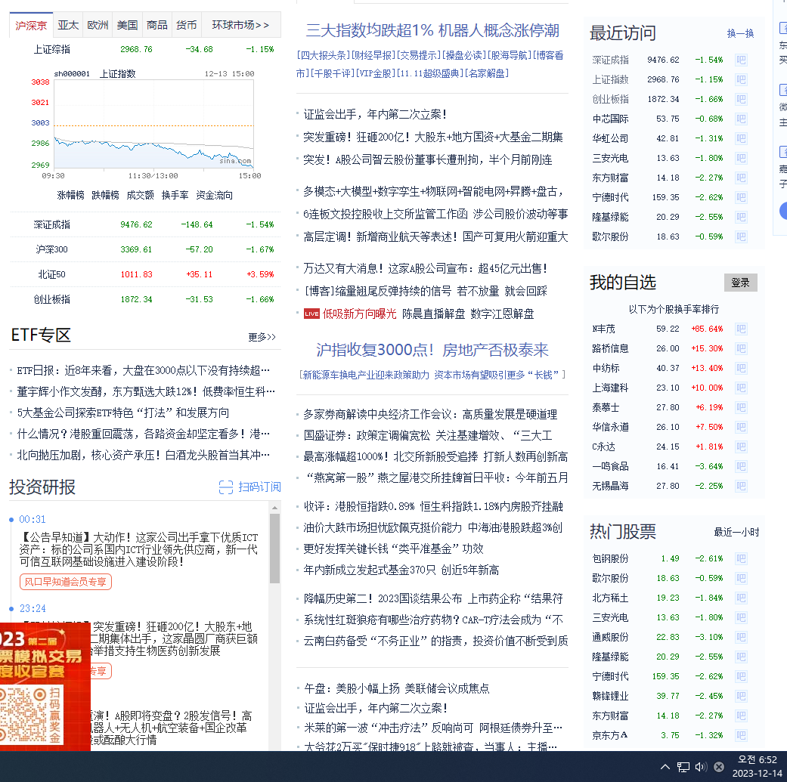This screenshot has width=787, height=782.
Task: Click the 投资研报 list scrollbar thumb
Action: click(x=274, y=549)
